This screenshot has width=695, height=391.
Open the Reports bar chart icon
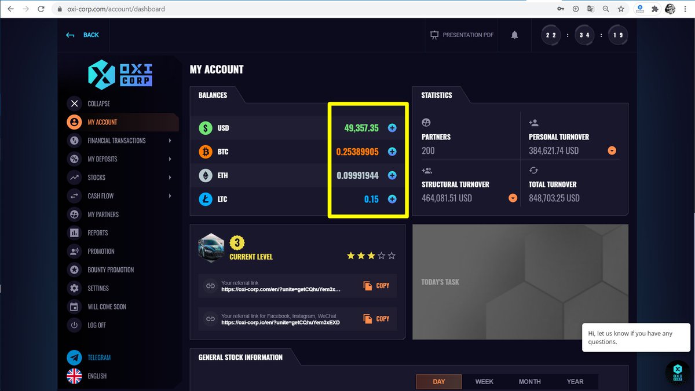[74, 233]
